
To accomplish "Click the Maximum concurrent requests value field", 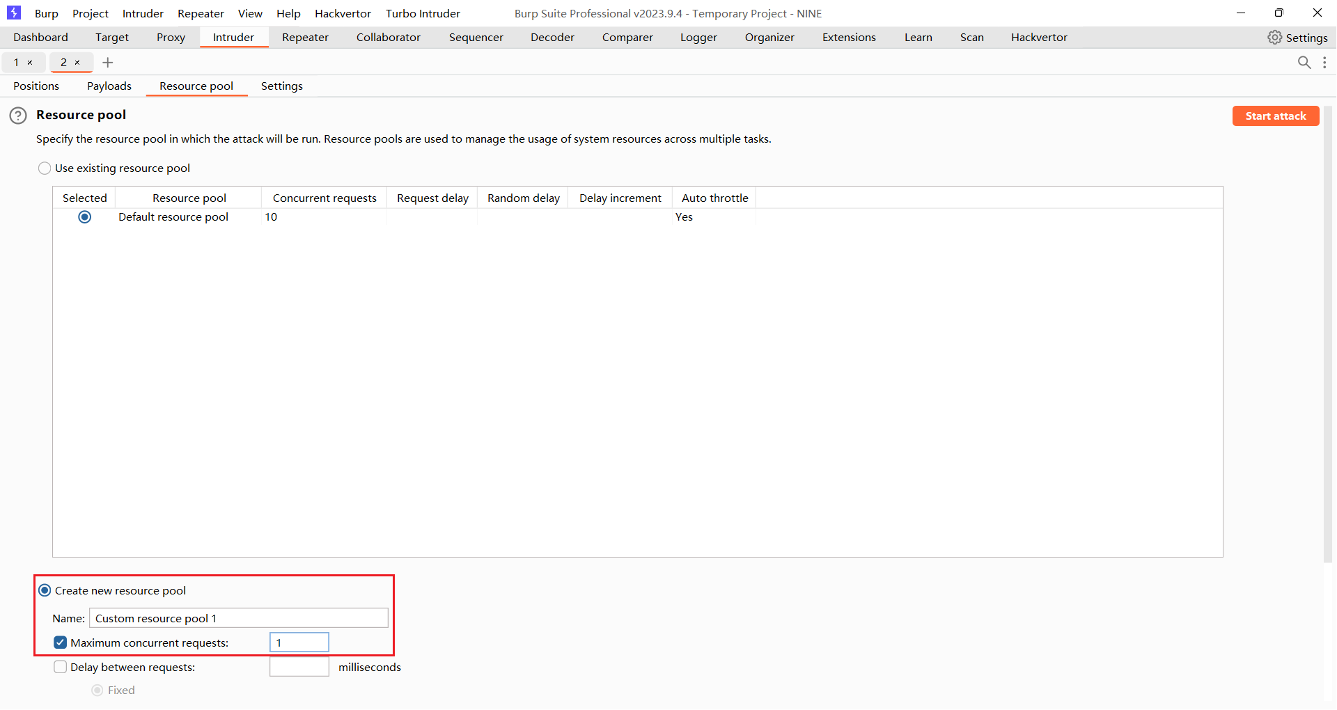I will click(299, 642).
